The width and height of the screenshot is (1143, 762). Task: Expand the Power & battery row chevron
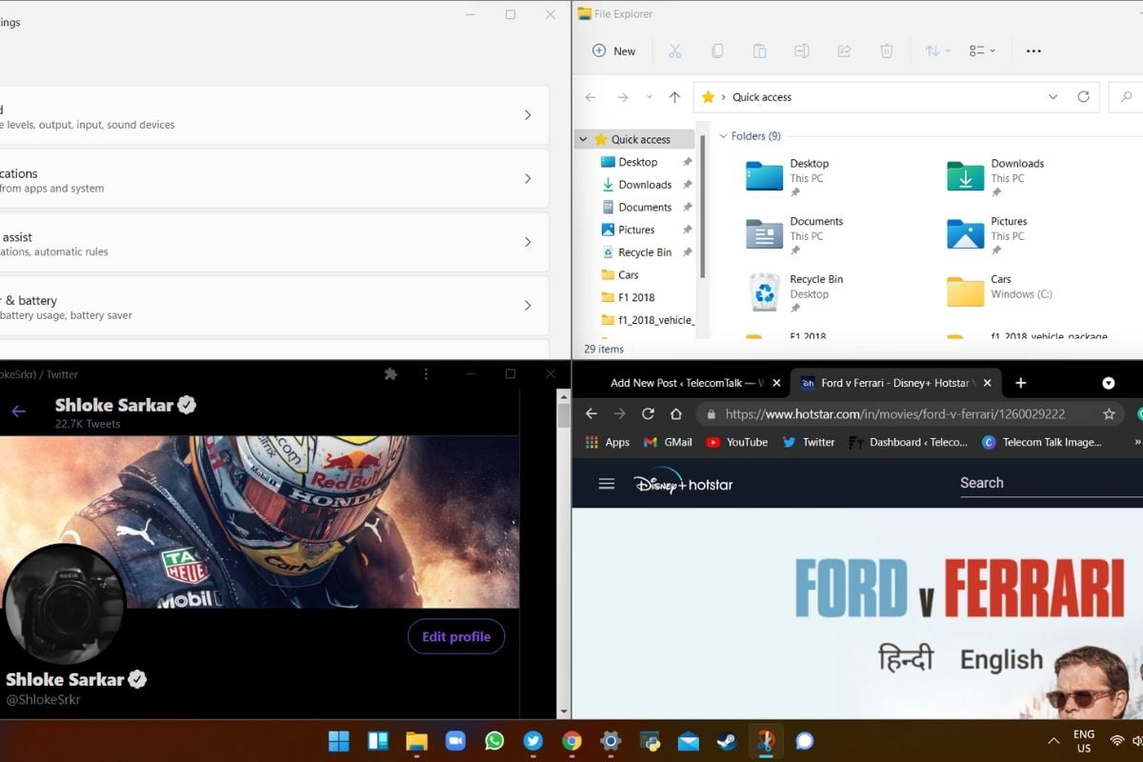pos(528,306)
